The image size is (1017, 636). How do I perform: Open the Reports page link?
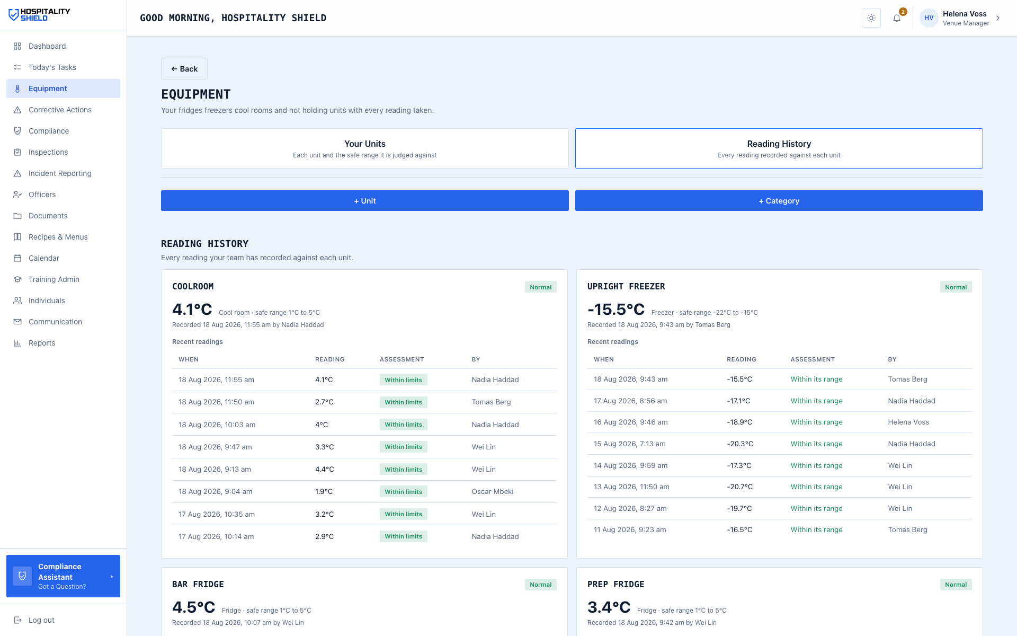pos(64,343)
